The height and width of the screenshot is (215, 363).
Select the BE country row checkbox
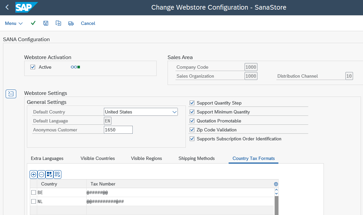(x=34, y=192)
